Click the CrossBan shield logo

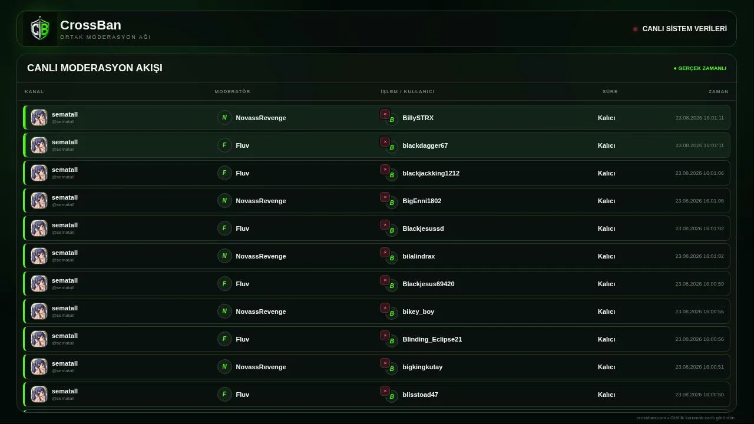[x=40, y=29]
